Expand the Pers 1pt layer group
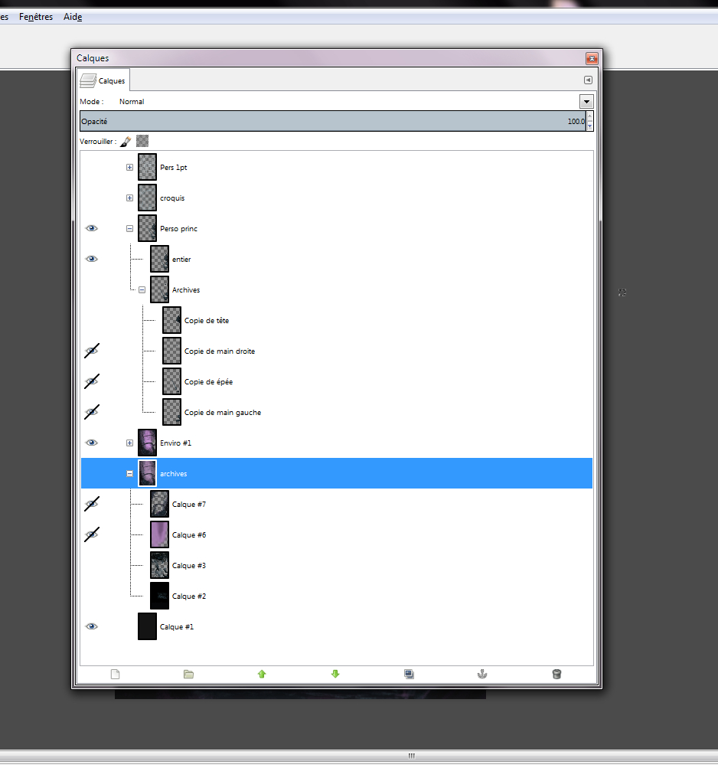718x768 pixels. point(129,167)
